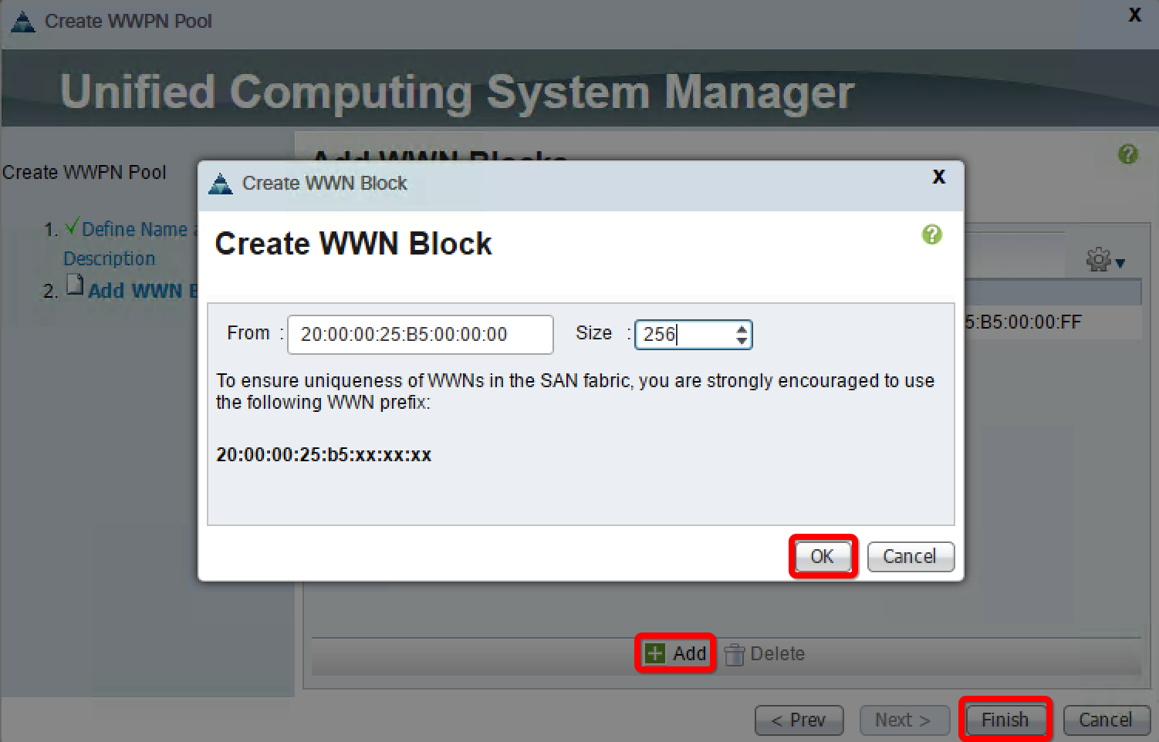Click the Create WWPN Pool sidebar heading
Viewport: 1159px width, 742px height.
pyautogui.click(x=84, y=172)
